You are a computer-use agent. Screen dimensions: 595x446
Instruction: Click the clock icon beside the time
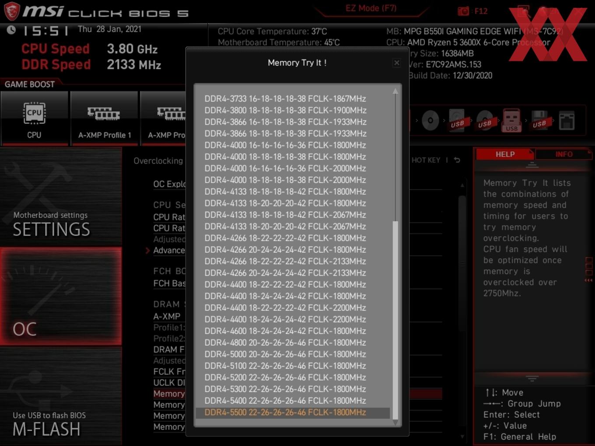[x=11, y=30]
